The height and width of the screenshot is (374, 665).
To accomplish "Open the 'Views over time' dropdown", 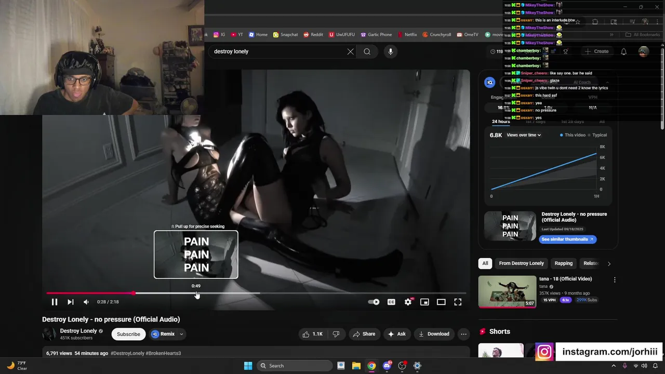I will (x=524, y=135).
